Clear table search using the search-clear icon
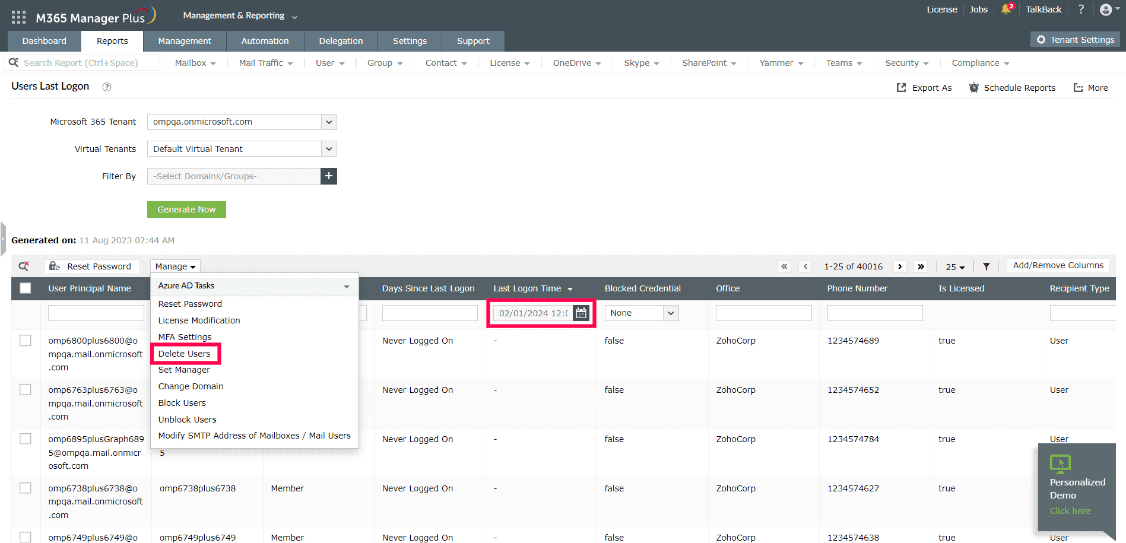Image resolution: width=1126 pixels, height=543 pixels. 24,266
